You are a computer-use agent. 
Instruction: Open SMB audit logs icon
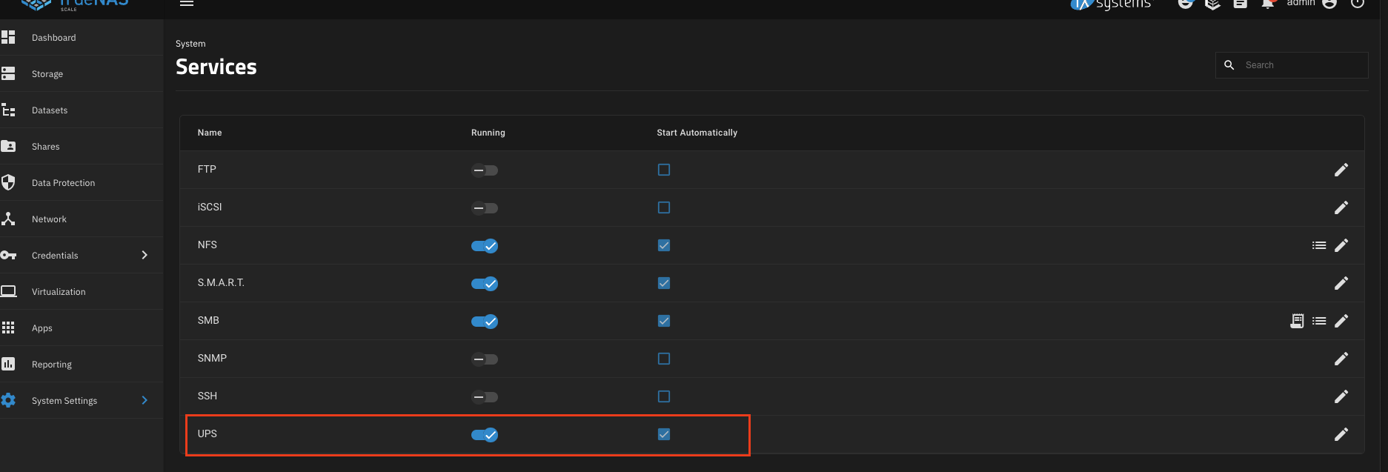click(1297, 321)
